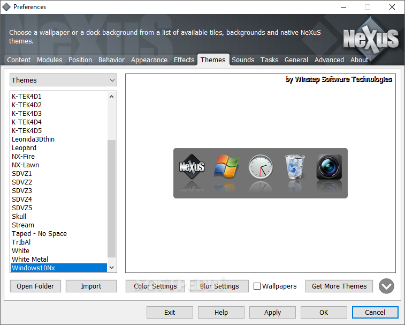Select the K-TEK4D5 theme

[x=59, y=130]
